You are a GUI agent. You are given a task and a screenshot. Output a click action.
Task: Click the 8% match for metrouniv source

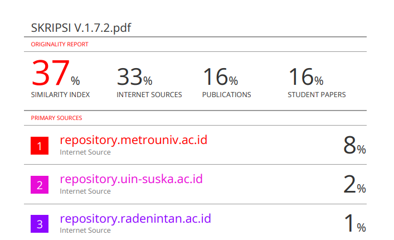tap(354, 145)
